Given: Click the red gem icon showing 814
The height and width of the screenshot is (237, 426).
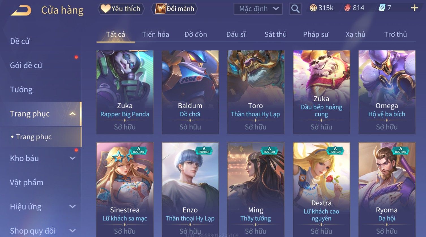Looking at the screenshot, I should point(347,8).
